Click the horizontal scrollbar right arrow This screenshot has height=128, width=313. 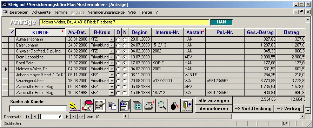pyautogui.click(x=302, y=116)
